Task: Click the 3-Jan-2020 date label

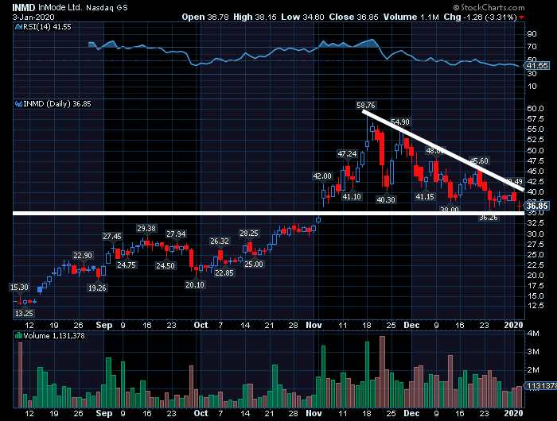Action: [x=33, y=17]
